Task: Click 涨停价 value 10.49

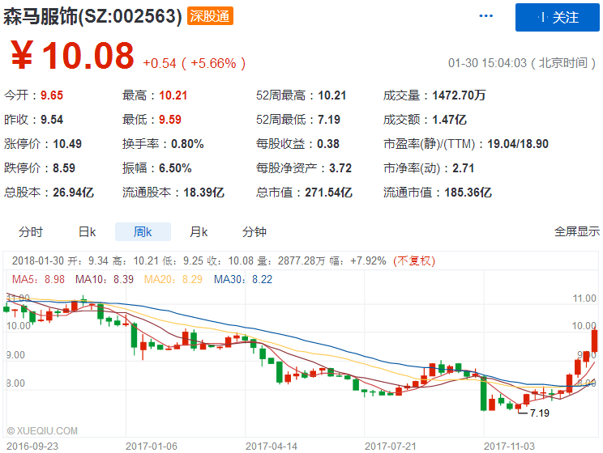Action: pyautogui.click(x=67, y=144)
